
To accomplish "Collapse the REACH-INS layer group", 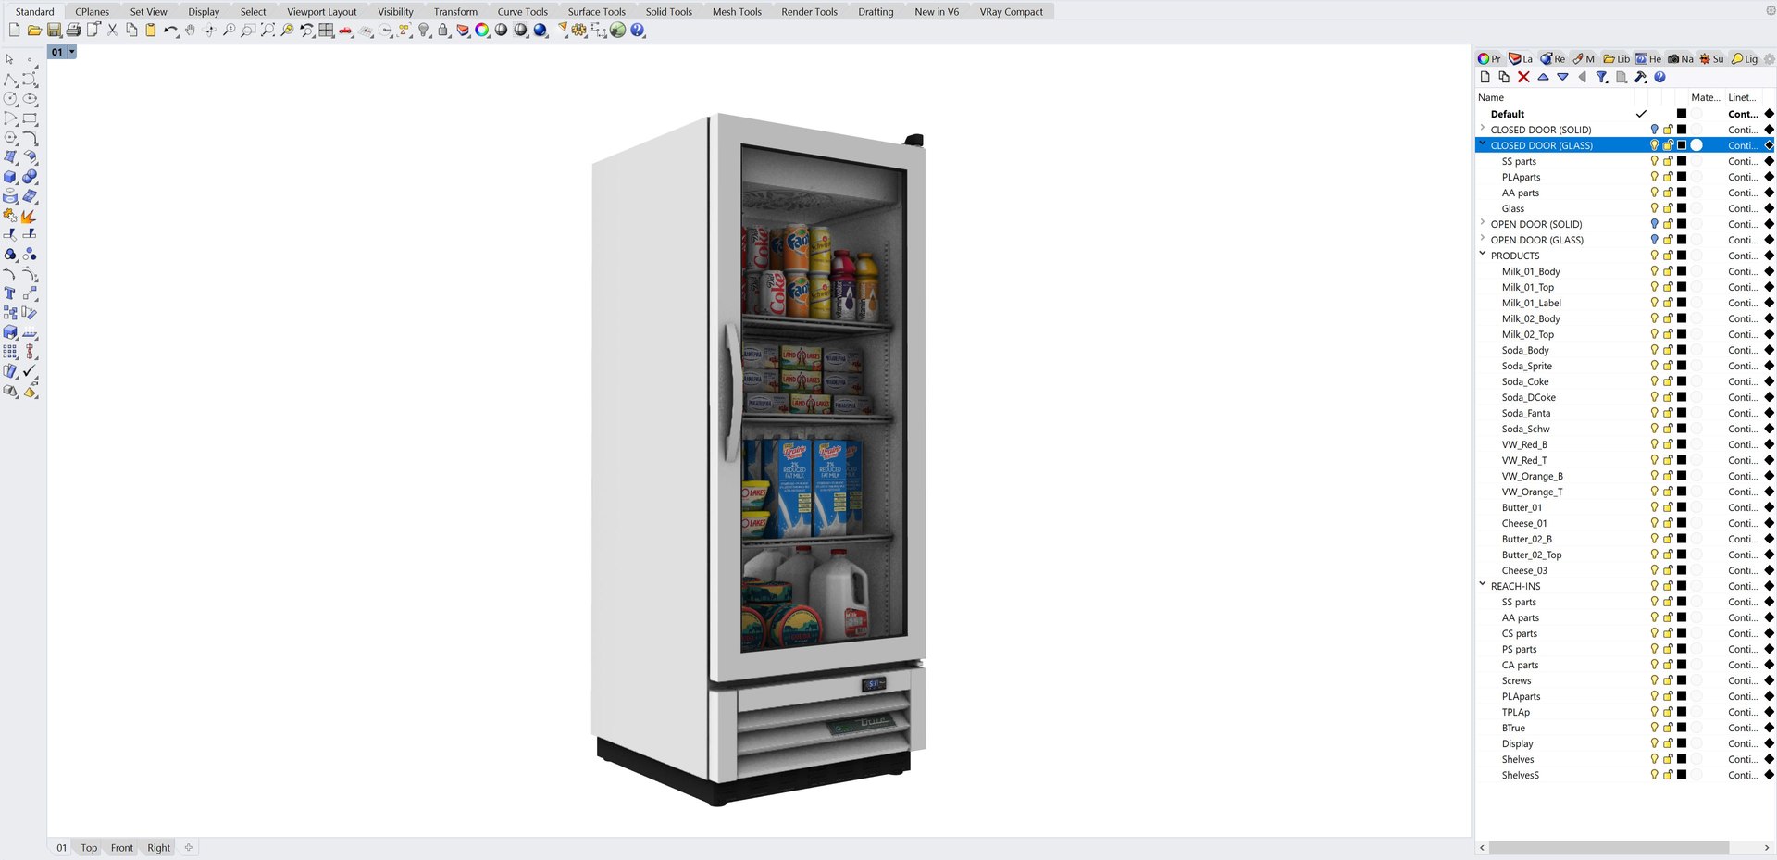I will [1483, 584].
